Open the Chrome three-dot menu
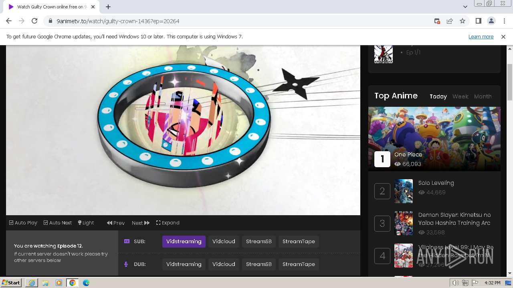 pos(504,21)
